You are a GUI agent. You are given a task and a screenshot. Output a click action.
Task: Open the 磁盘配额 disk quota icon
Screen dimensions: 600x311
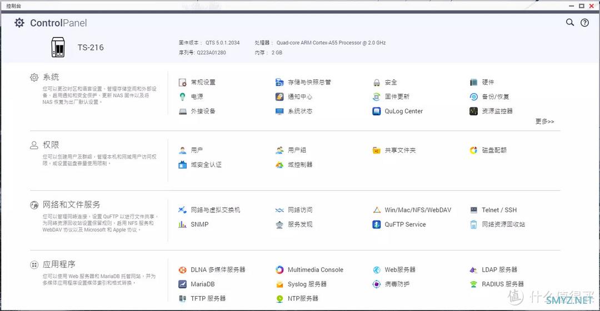(x=473, y=150)
